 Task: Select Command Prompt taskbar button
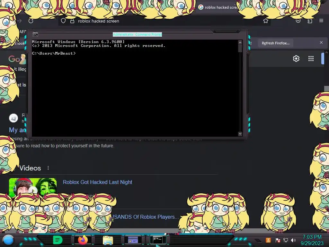tap(158, 240)
